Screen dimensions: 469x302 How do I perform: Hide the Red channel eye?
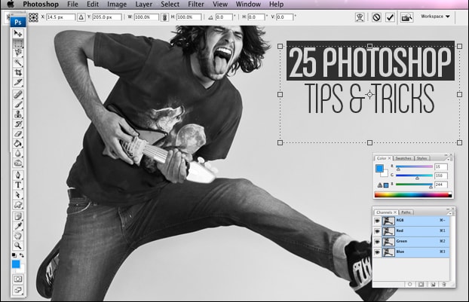tap(377, 231)
